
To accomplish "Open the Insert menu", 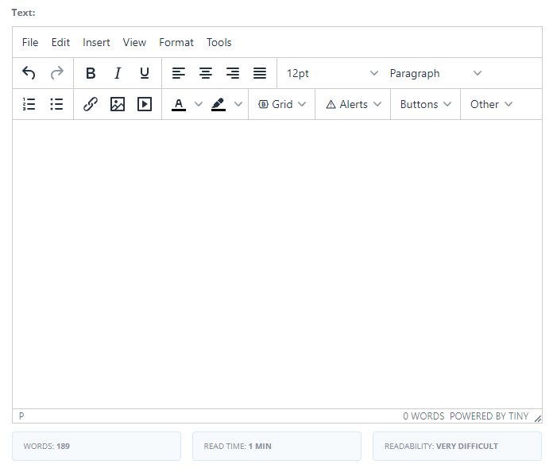I will click(96, 42).
